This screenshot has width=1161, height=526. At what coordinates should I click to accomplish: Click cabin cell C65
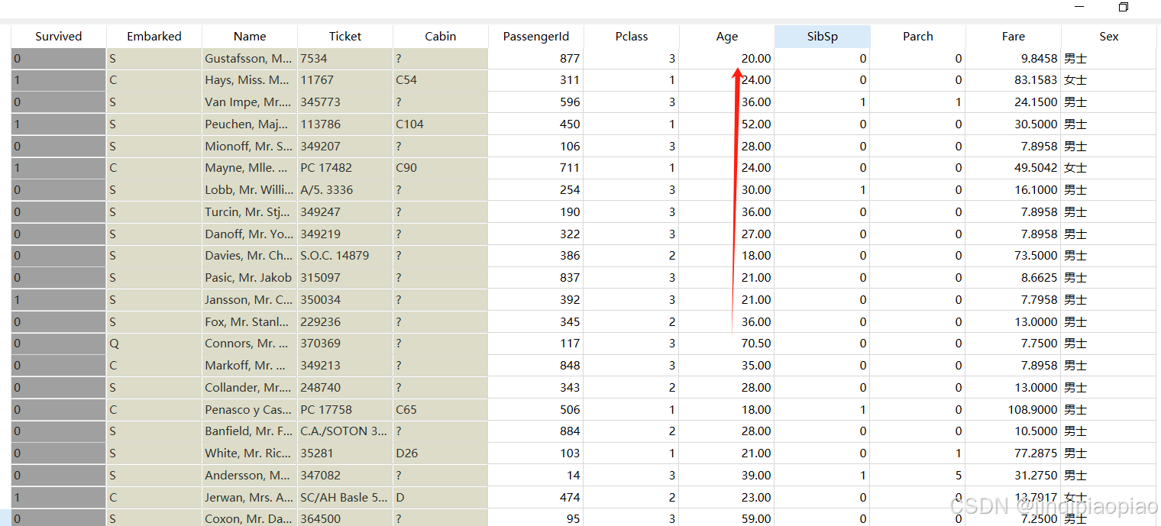point(441,410)
